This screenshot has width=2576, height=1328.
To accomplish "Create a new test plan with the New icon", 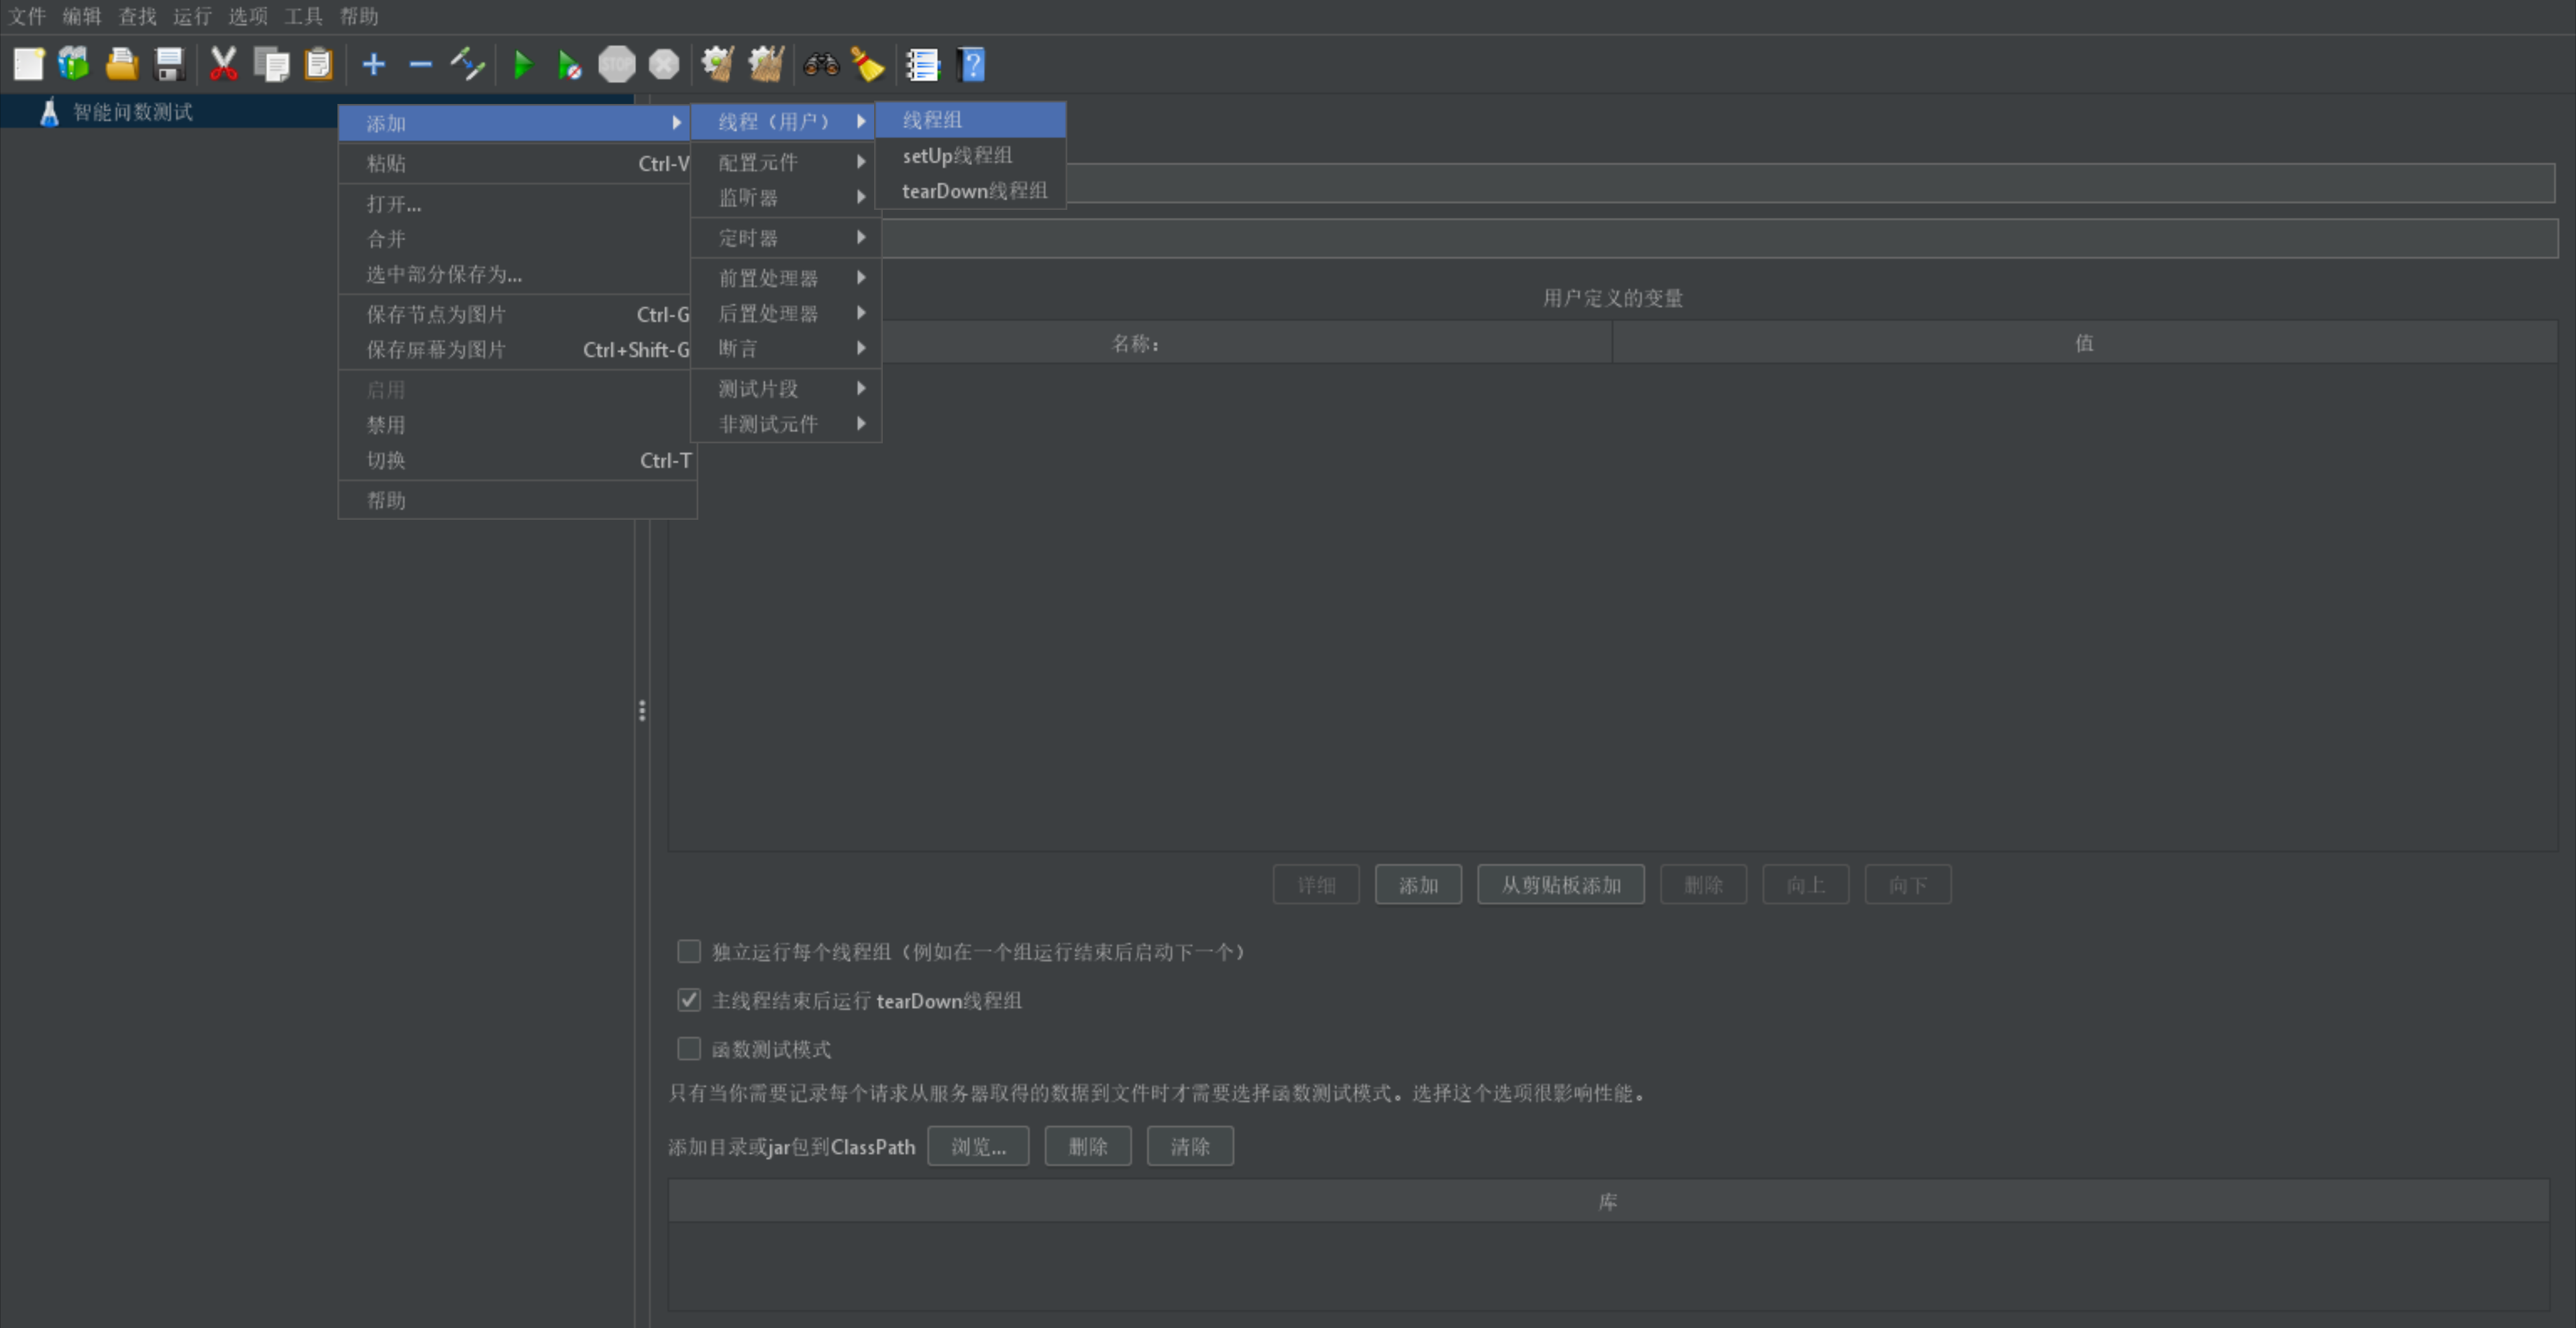I will tap(28, 65).
